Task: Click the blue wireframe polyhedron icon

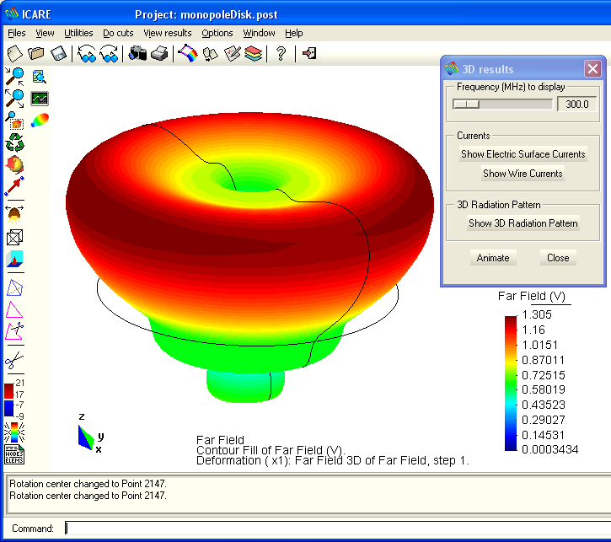Action: point(15,288)
